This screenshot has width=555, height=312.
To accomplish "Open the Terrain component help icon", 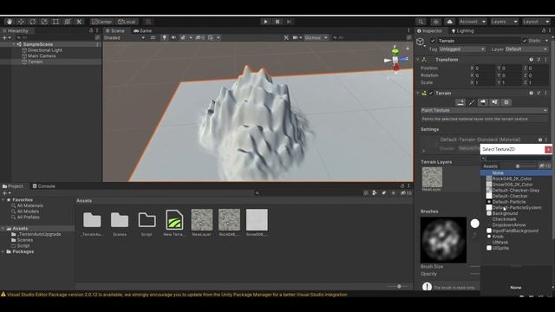I will tap(531, 93).
